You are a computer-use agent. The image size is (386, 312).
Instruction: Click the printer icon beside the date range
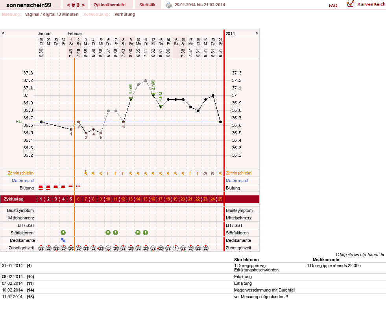pos(169,5)
